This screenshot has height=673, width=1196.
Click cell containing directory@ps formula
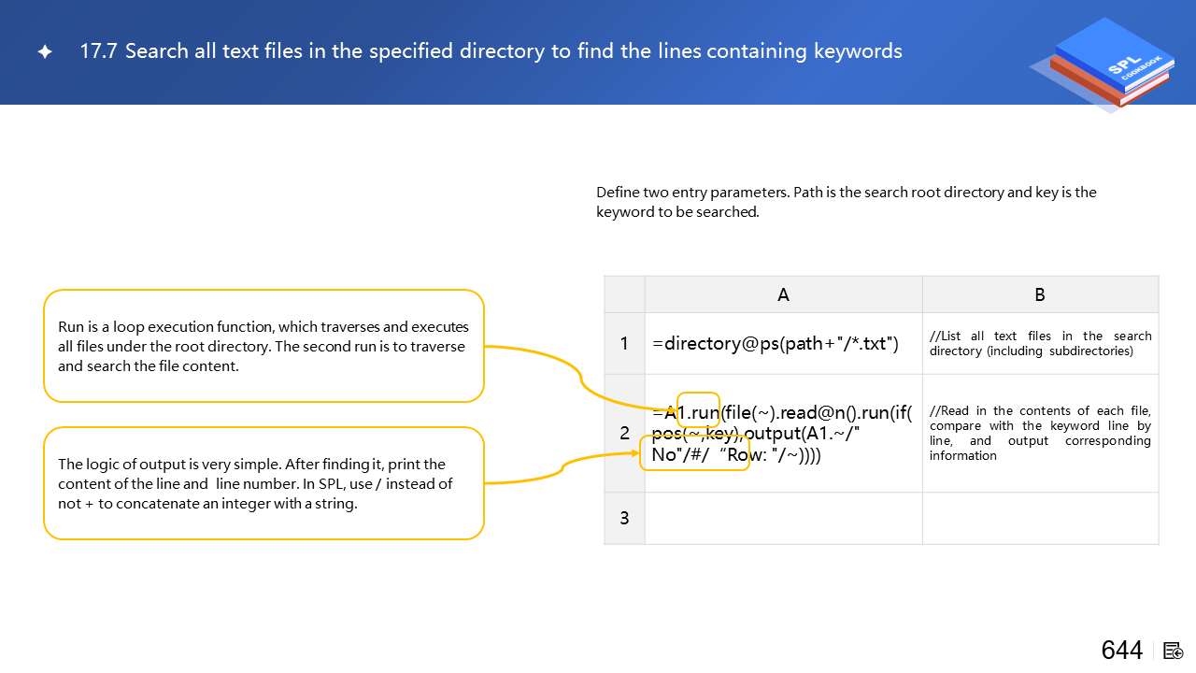coord(776,343)
